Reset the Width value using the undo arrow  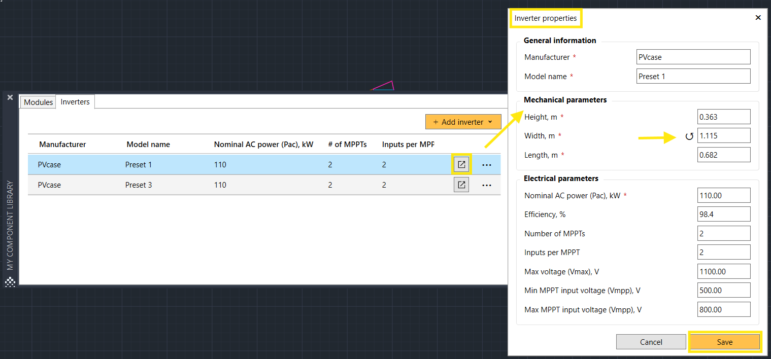coord(689,136)
